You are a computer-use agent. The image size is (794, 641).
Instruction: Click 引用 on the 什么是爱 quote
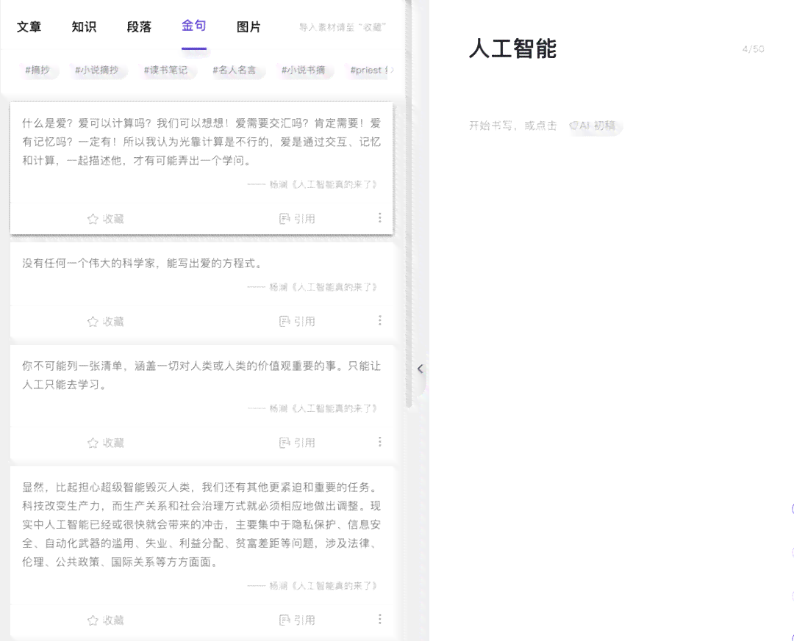point(298,219)
